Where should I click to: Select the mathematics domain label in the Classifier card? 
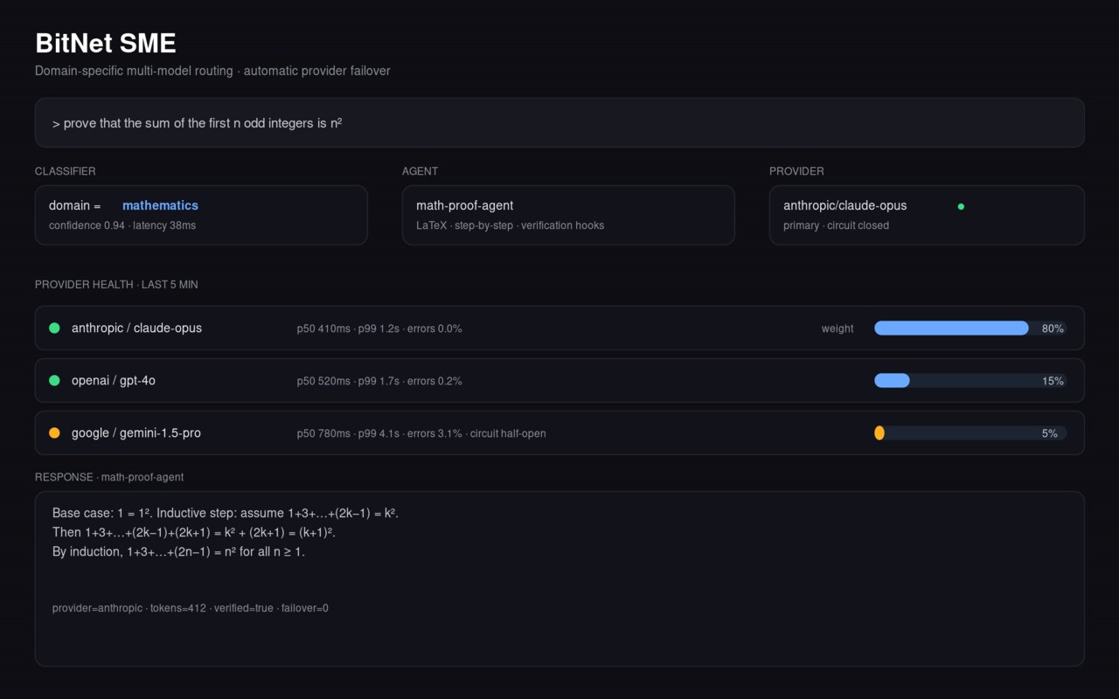pyautogui.click(x=160, y=205)
